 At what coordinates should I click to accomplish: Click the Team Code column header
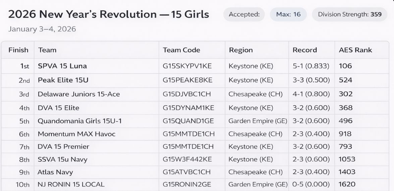pyautogui.click(x=181, y=50)
